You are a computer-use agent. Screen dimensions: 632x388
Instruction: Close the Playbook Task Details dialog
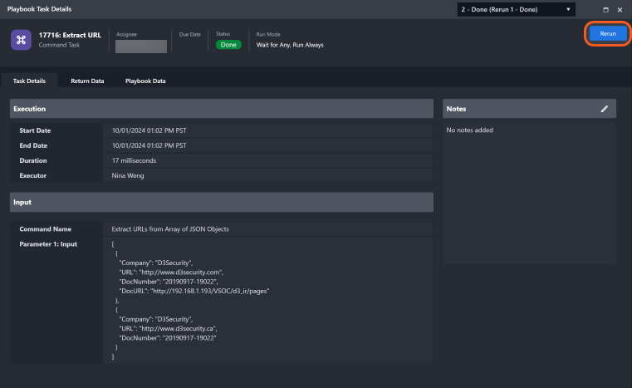coord(620,9)
